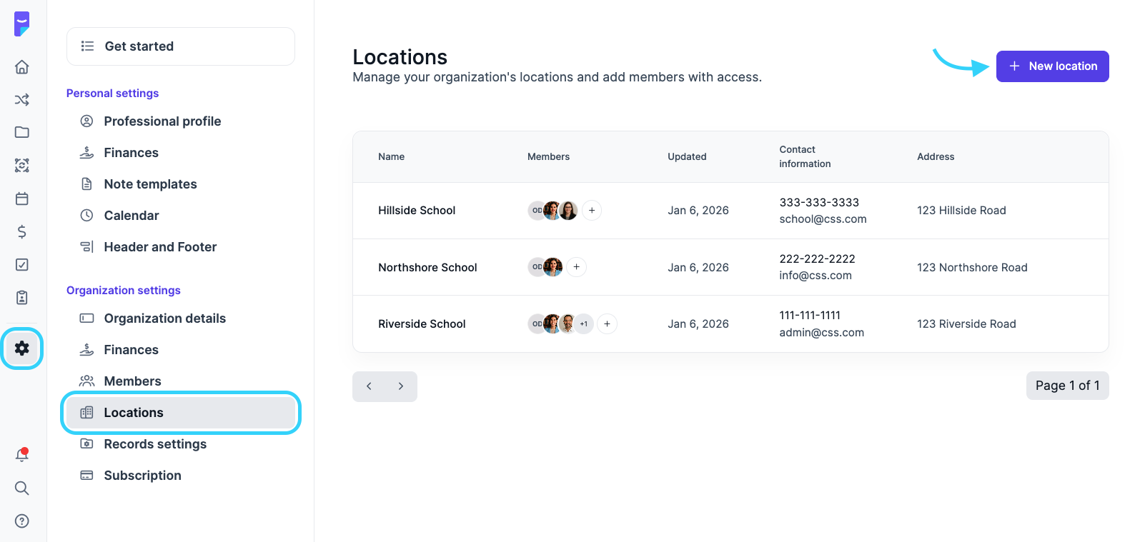This screenshot has width=1140, height=542.
Task: Open Get started checklist
Action: click(x=181, y=46)
